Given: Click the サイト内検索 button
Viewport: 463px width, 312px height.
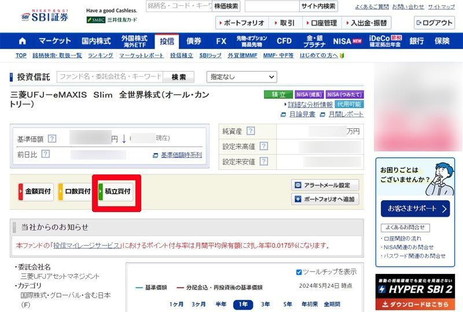Looking at the screenshot, I should [318, 6].
